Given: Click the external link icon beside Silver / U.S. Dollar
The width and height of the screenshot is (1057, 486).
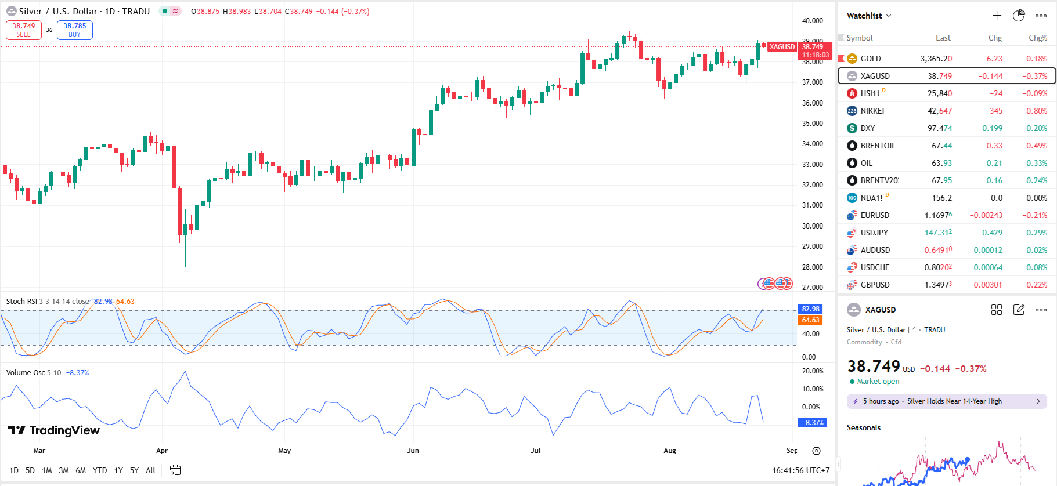Looking at the screenshot, I should 912,330.
